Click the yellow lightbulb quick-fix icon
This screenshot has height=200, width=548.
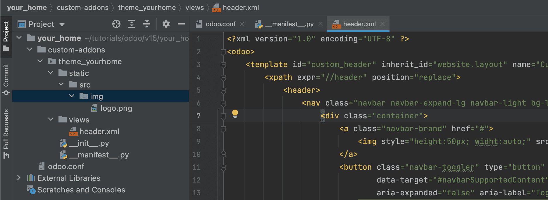click(235, 113)
